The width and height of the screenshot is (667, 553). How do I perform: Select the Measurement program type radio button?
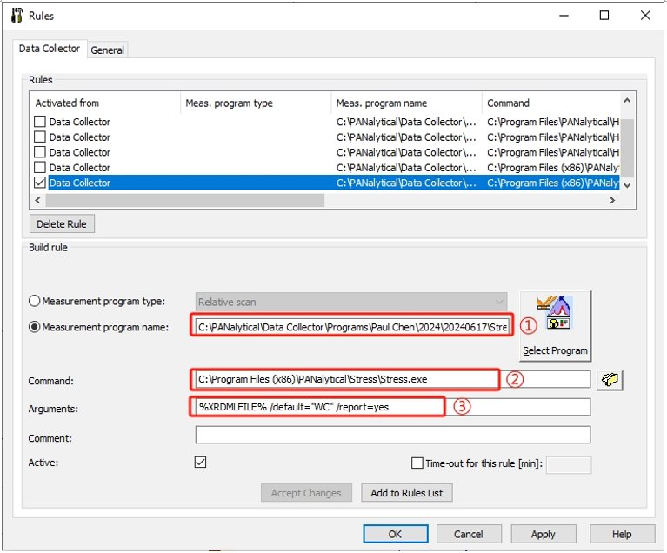coord(35,302)
